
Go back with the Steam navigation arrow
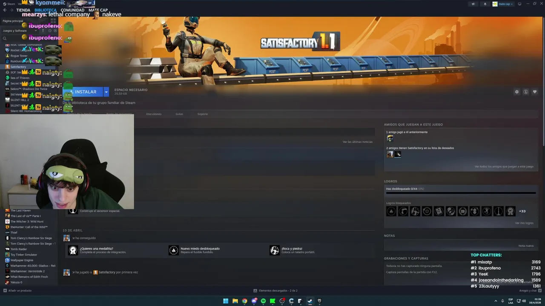[x=5, y=10]
